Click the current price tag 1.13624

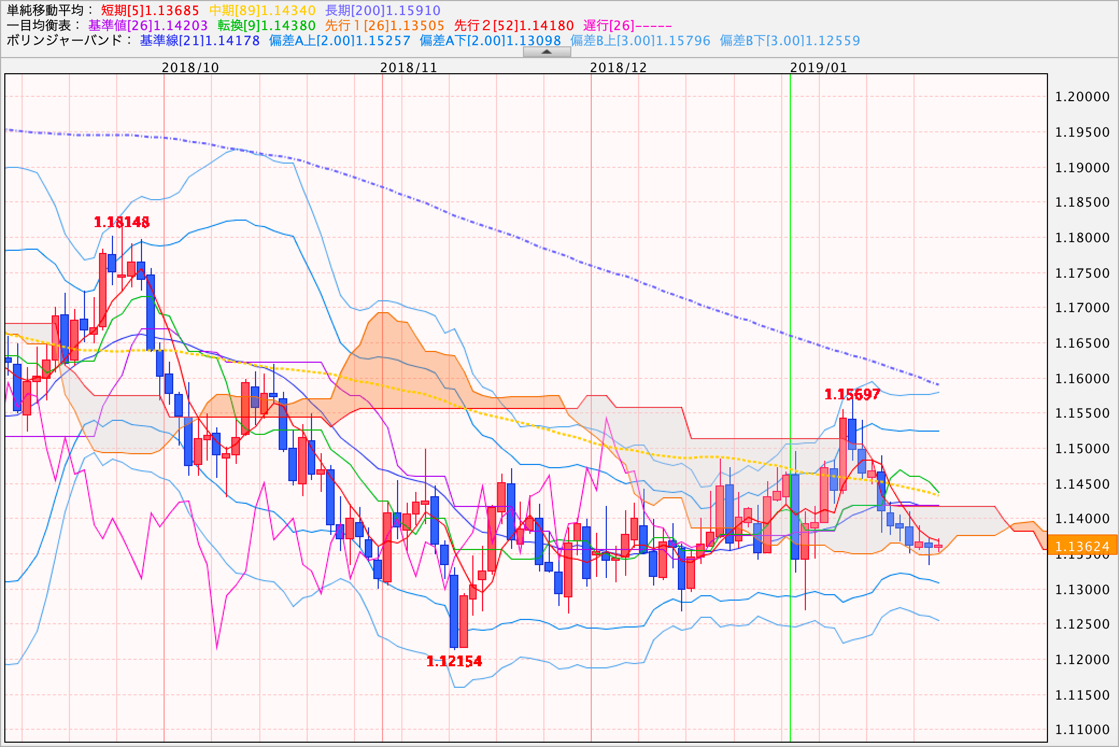pos(1082,546)
